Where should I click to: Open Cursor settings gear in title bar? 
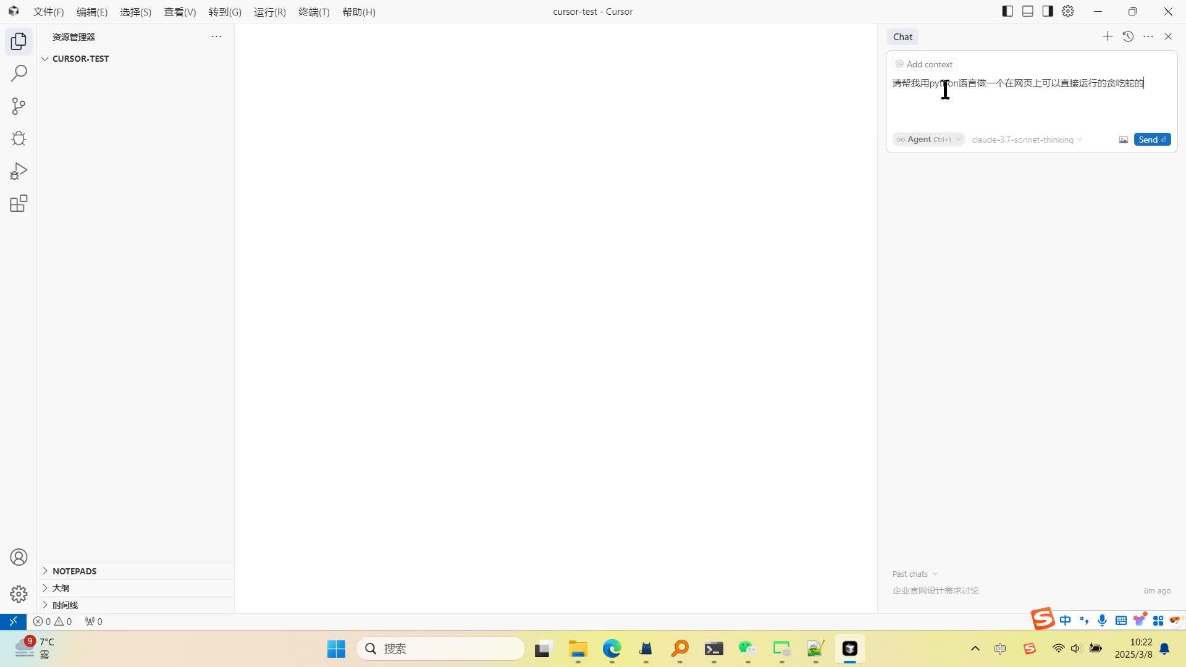tap(1068, 11)
